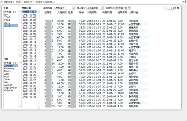The height and width of the screenshot is (121, 187).
Task: Click the 入院日期 column header
Action: tap(92, 12)
